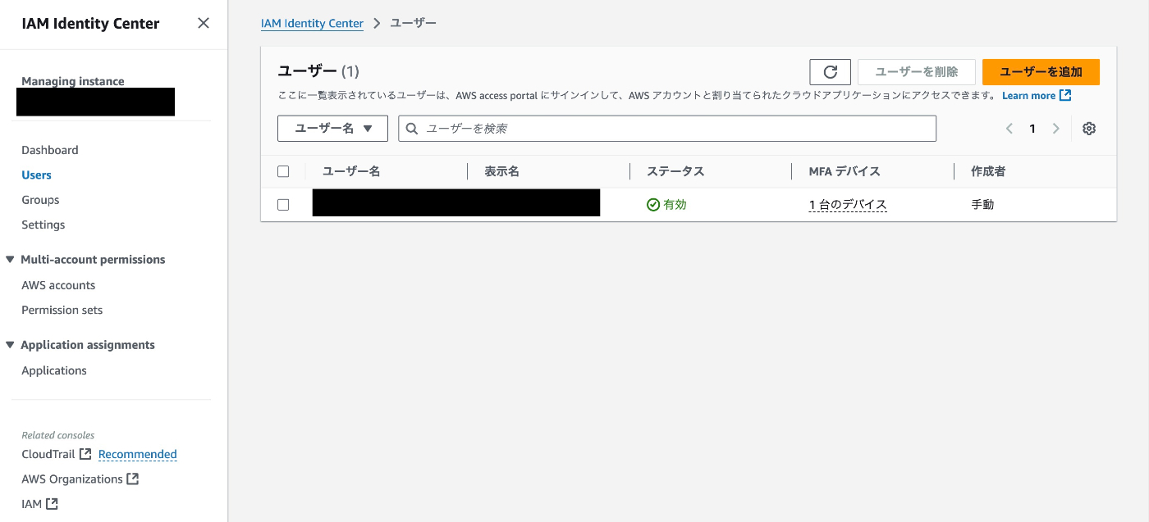Click the 手動 creator cell
The image size is (1149, 522).
click(x=982, y=205)
